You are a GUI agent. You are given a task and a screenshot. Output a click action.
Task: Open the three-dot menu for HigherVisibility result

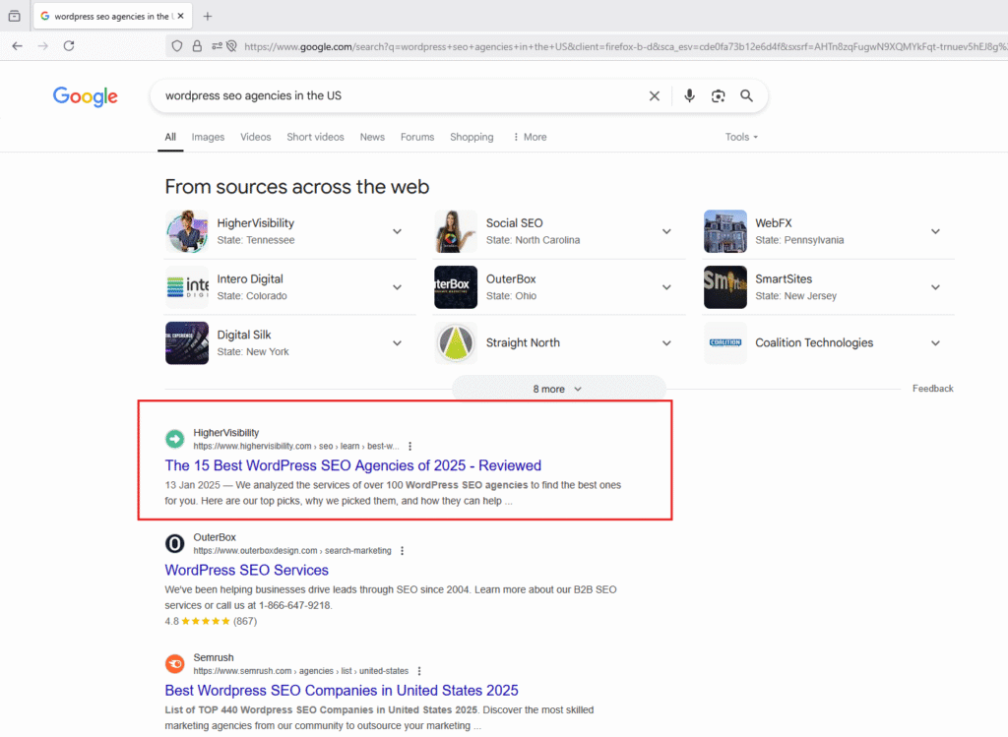(410, 446)
